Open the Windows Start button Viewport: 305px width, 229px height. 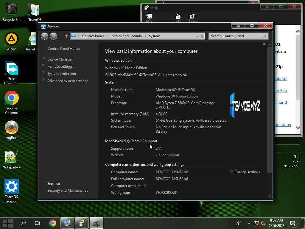8,223
